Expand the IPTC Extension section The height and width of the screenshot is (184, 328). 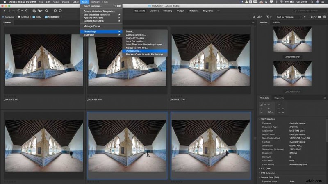259,173
